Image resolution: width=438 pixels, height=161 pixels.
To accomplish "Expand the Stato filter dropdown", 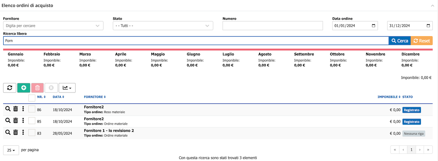I will (x=163, y=26).
